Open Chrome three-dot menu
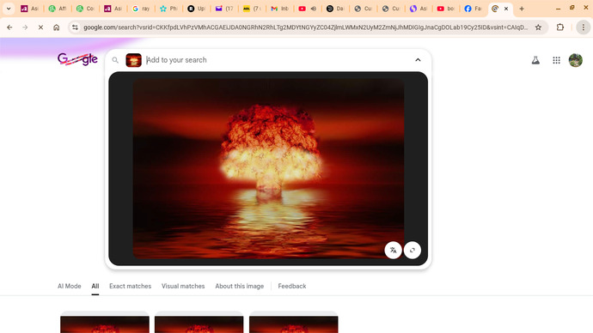The height and width of the screenshot is (333, 593). (584, 27)
